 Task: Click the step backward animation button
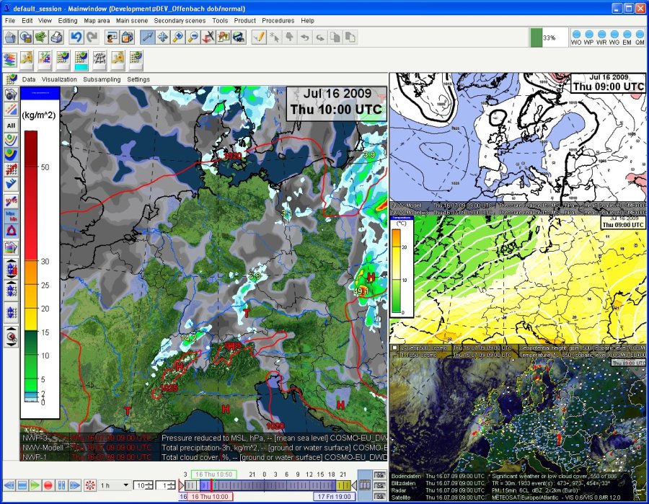tap(9, 485)
